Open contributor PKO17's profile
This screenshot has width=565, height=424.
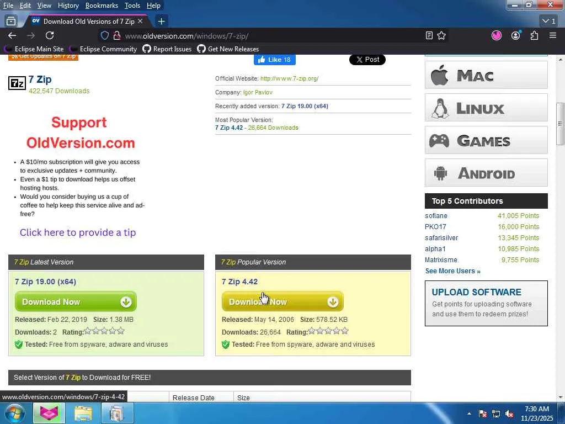tap(435, 227)
